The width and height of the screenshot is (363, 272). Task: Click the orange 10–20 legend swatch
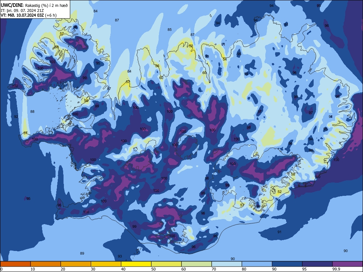[46, 264]
